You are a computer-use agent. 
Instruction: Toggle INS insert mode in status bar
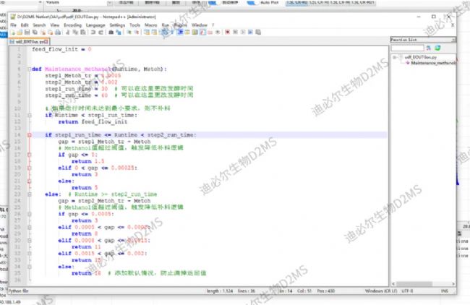[445, 291]
